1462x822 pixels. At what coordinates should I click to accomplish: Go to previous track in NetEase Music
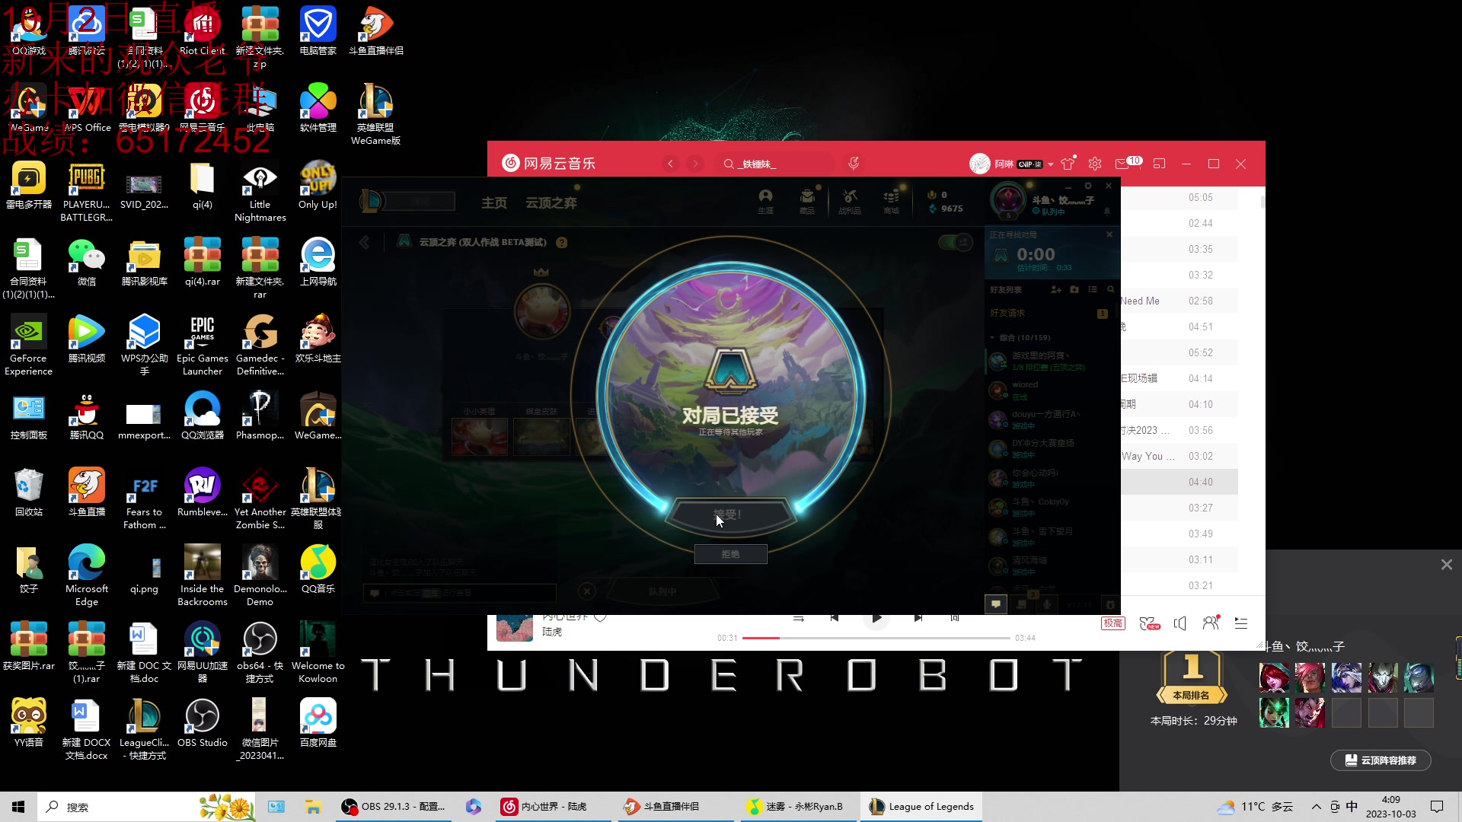click(835, 618)
